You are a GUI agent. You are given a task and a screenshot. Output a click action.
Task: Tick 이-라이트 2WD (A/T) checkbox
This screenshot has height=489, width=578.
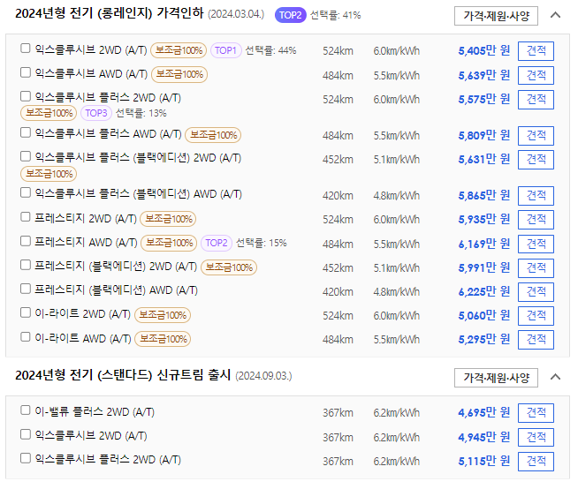[x=25, y=312]
